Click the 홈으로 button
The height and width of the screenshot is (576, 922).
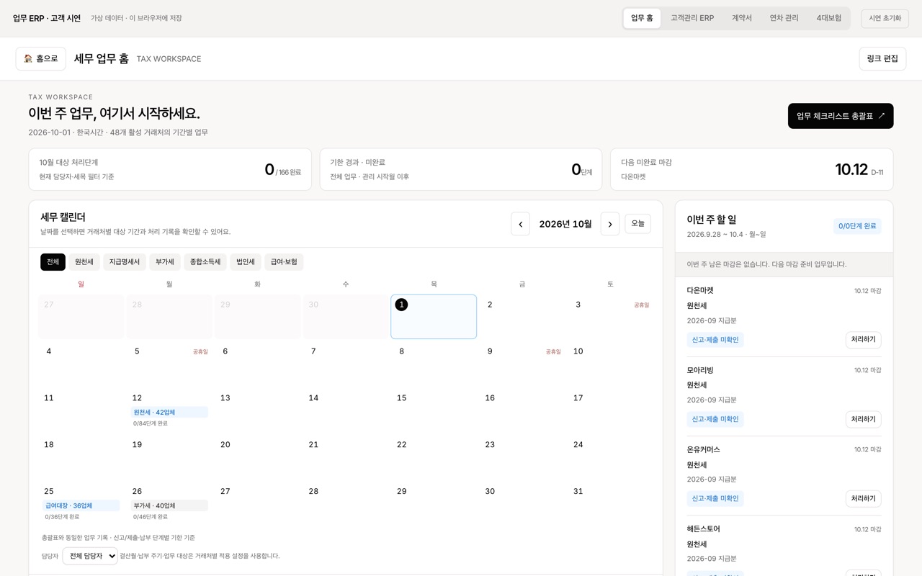coord(41,59)
